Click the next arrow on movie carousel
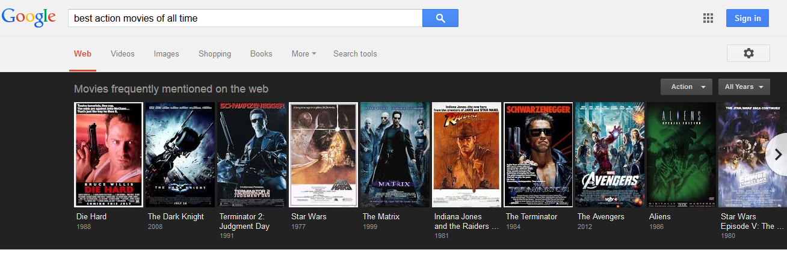This screenshot has height=253, width=787. 777,154
